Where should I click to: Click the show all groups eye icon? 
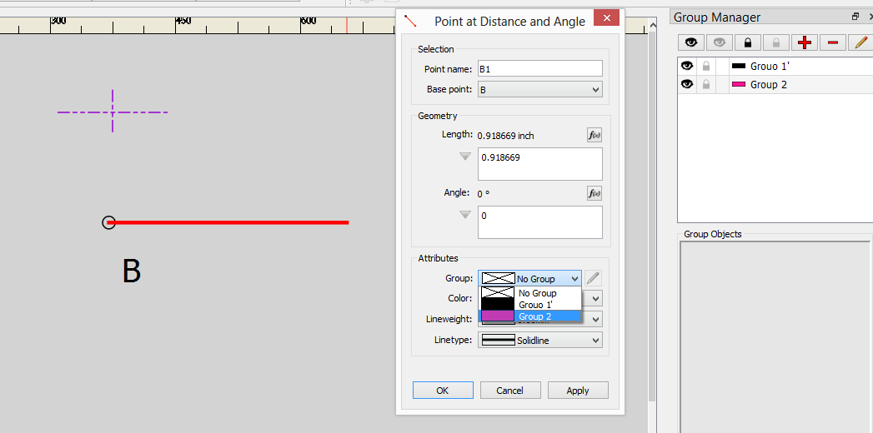click(691, 42)
